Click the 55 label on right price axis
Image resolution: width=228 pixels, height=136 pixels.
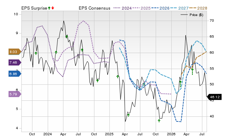tap(212, 69)
